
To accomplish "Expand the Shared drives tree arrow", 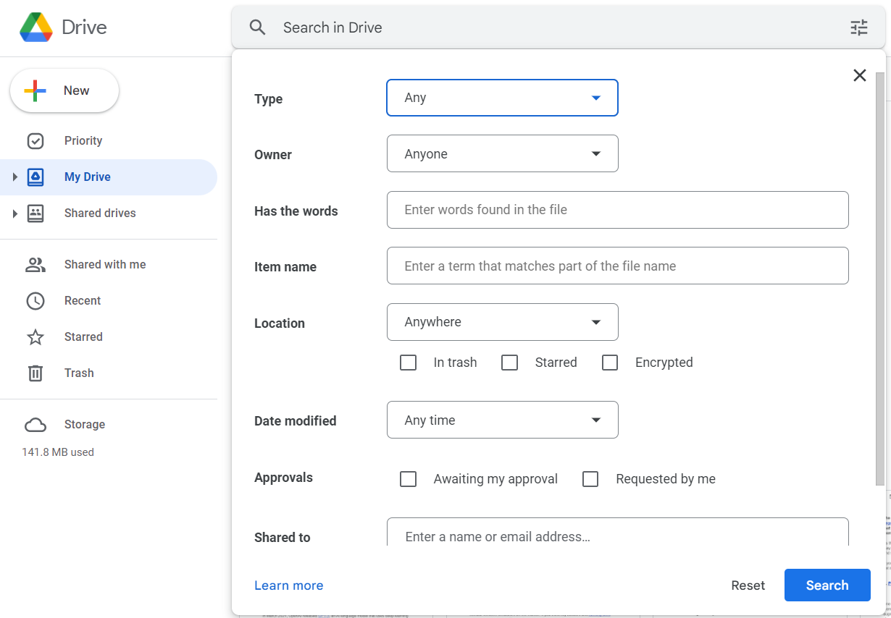I will pos(14,213).
